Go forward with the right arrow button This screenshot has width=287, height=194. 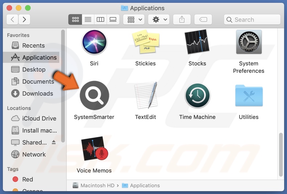click(24, 19)
